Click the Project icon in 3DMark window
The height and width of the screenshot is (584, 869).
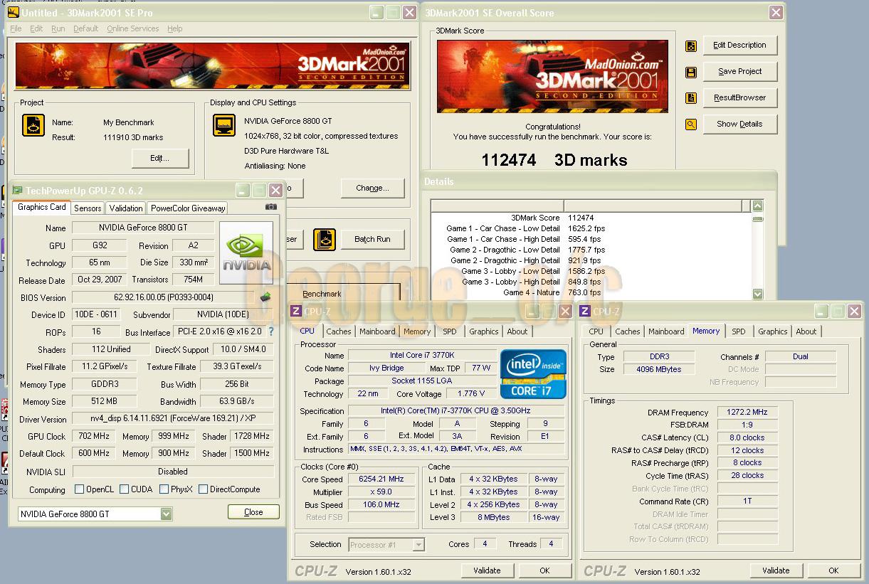tap(33, 125)
